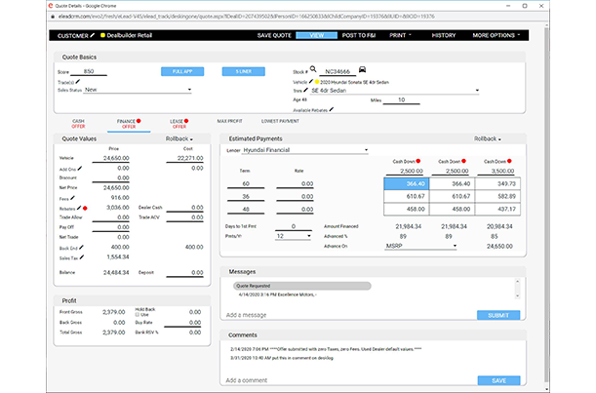Image resolution: width=596 pixels, height=393 pixels.
Task: Click the red dot next to Rebates
Action: 85,209
